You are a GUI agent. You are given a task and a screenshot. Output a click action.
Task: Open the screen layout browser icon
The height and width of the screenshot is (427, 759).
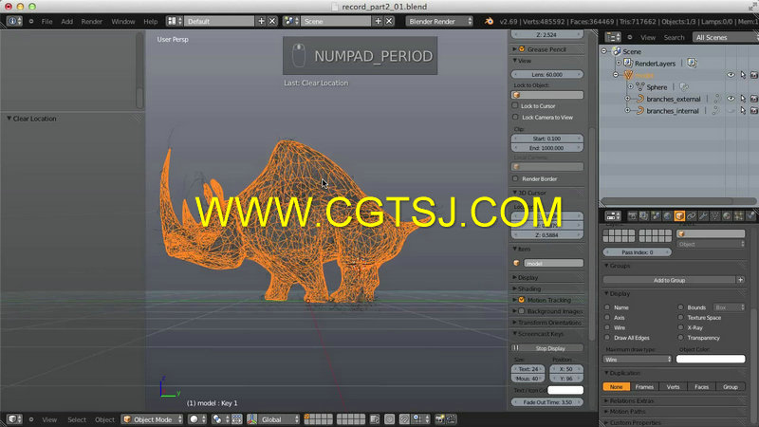(175, 21)
